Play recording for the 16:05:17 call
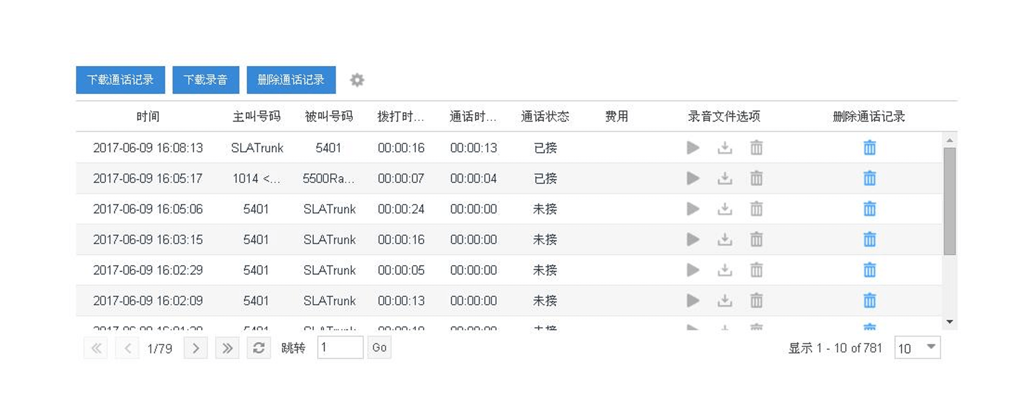 pos(693,178)
